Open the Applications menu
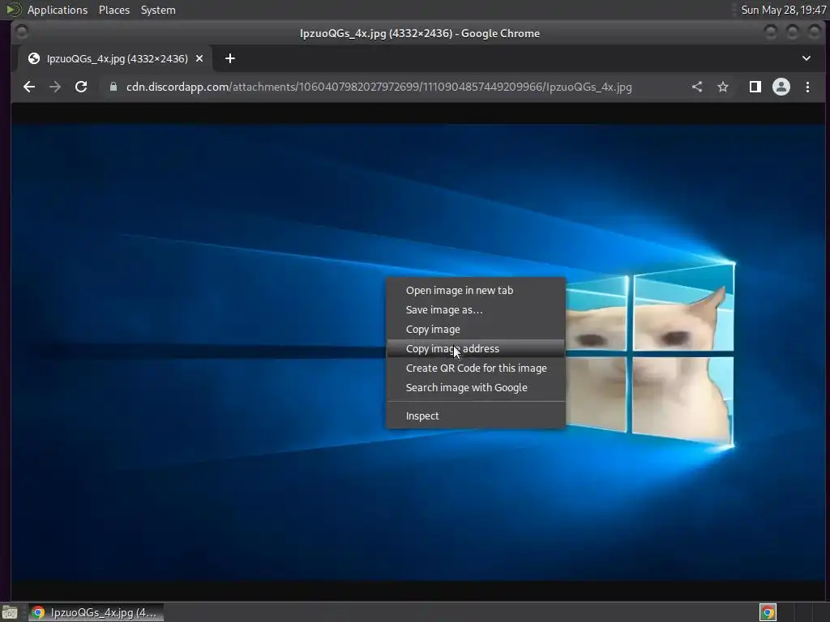 pos(58,10)
